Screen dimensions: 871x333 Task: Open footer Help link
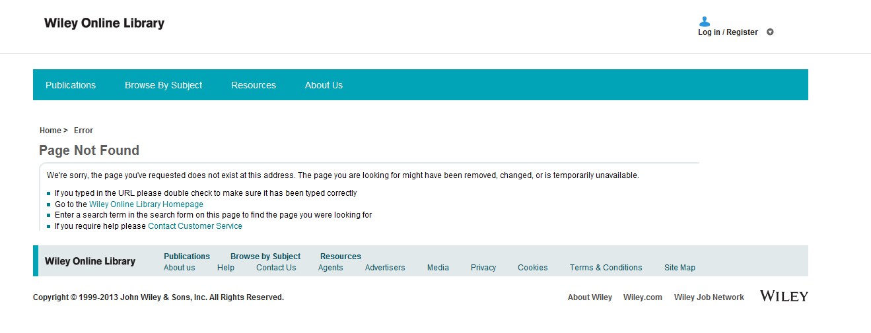click(x=226, y=268)
